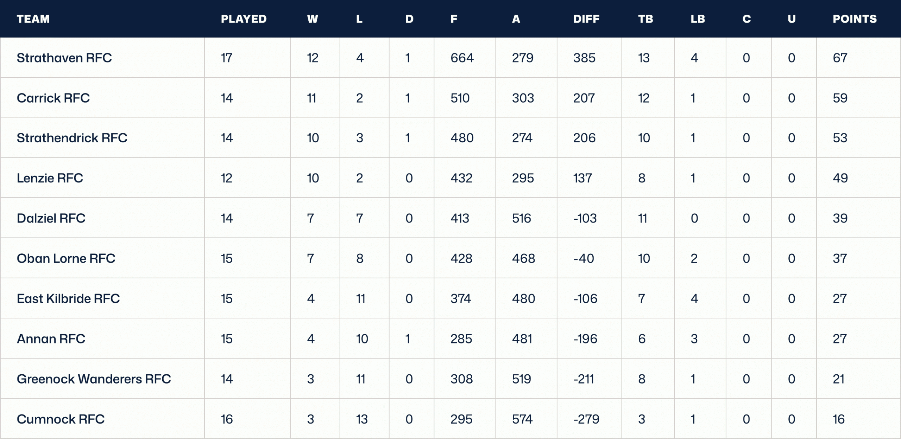The width and height of the screenshot is (901, 439).
Task: Select Lenzie's played value of 12
Action: (226, 178)
